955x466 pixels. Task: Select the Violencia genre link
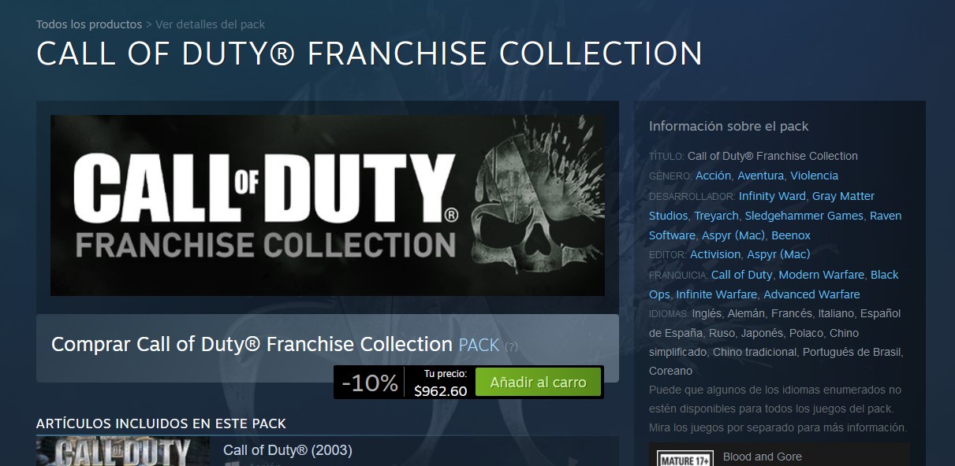[814, 176]
